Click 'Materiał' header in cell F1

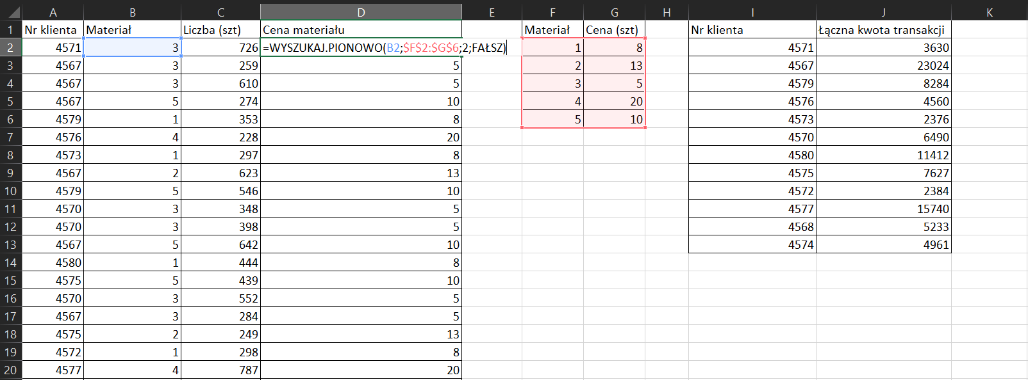point(552,29)
